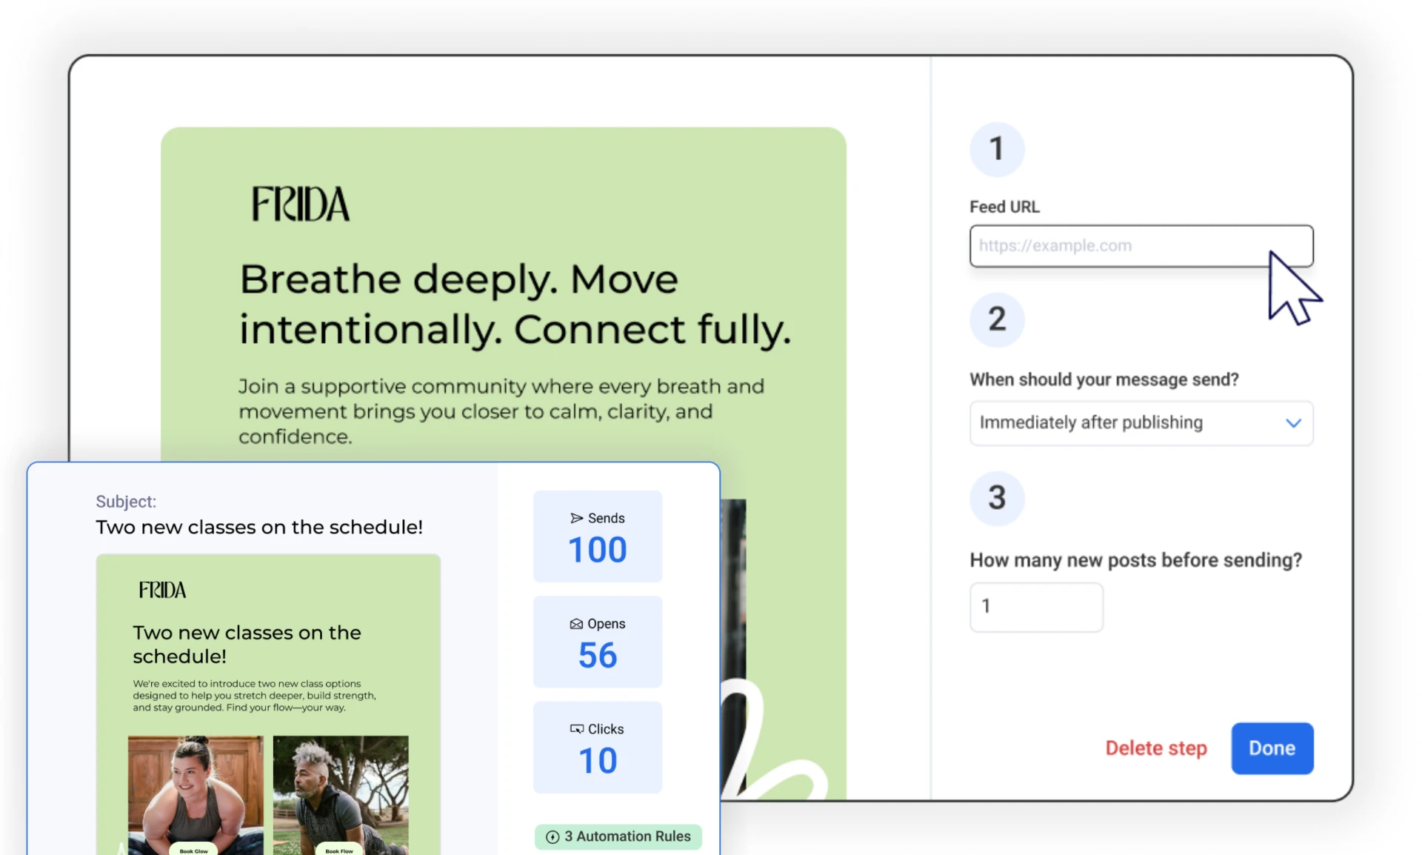
Task: Click the Sends count 100
Action: point(597,550)
